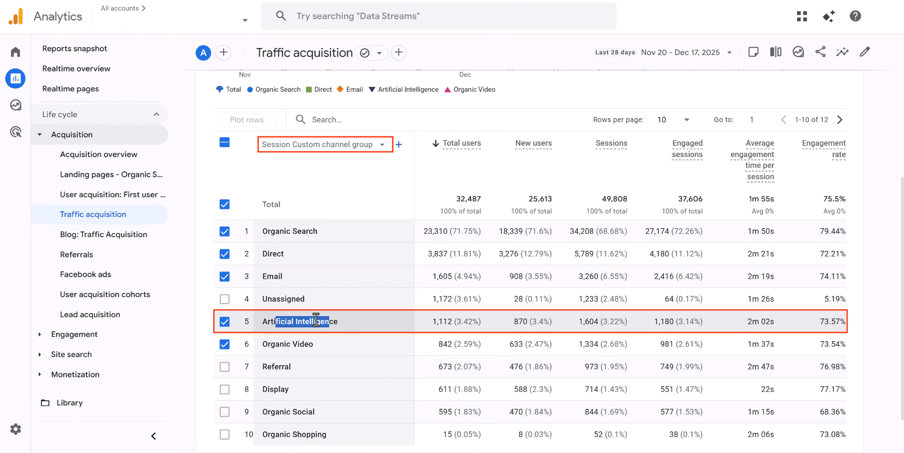This screenshot has width=904, height=453.
Task: Toggle the Total select-all checkbox
Action: (225, 204)
